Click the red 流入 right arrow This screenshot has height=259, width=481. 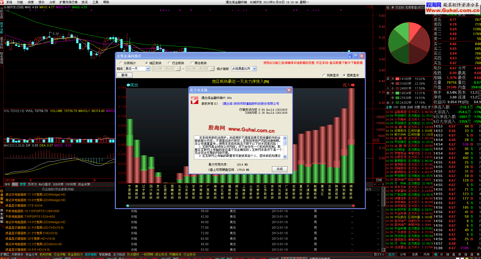353,85
